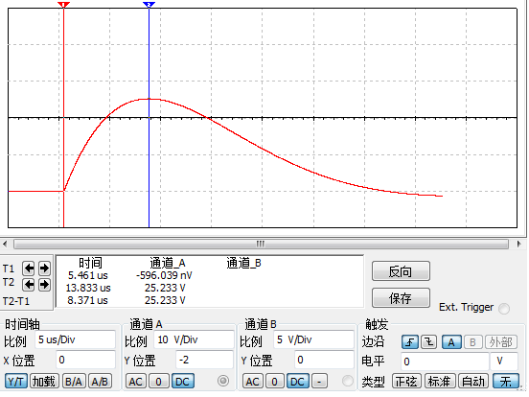Select rising edge trigger icon
This screenshot has width=529, height=397.
(x=410, y=342)
